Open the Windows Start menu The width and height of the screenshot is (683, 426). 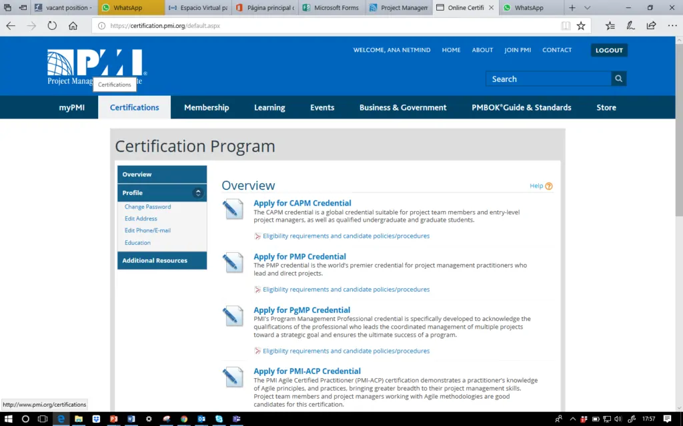tap(8, 419)
